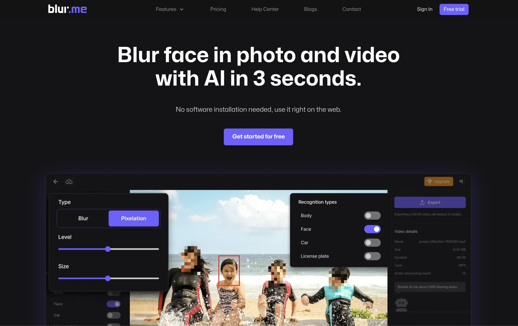The image size is (518, 326).
Task: Click the cloud save icon
Action: [x=69, y=182]
